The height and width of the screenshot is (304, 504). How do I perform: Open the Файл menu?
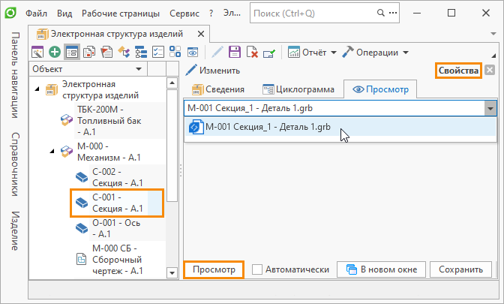click(x=36, y=14)
